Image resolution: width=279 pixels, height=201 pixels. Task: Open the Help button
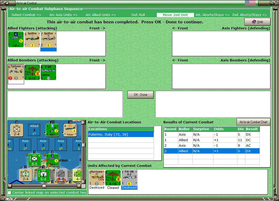pos(257,22)
